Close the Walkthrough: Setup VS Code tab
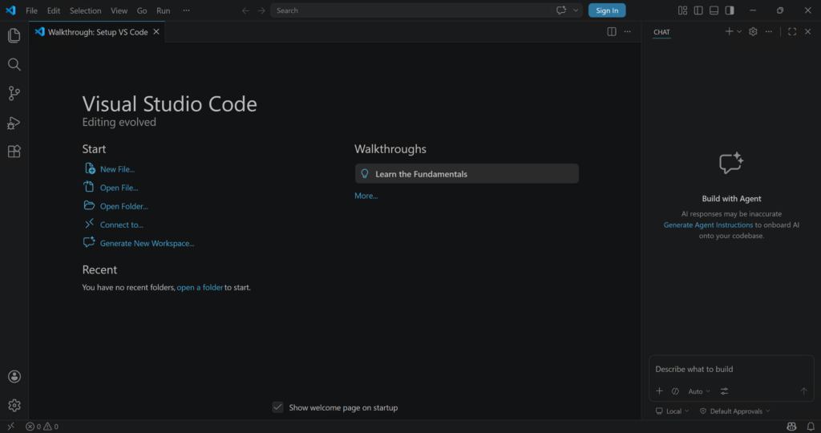The image size is (821, 433). [x=156, y=32]
